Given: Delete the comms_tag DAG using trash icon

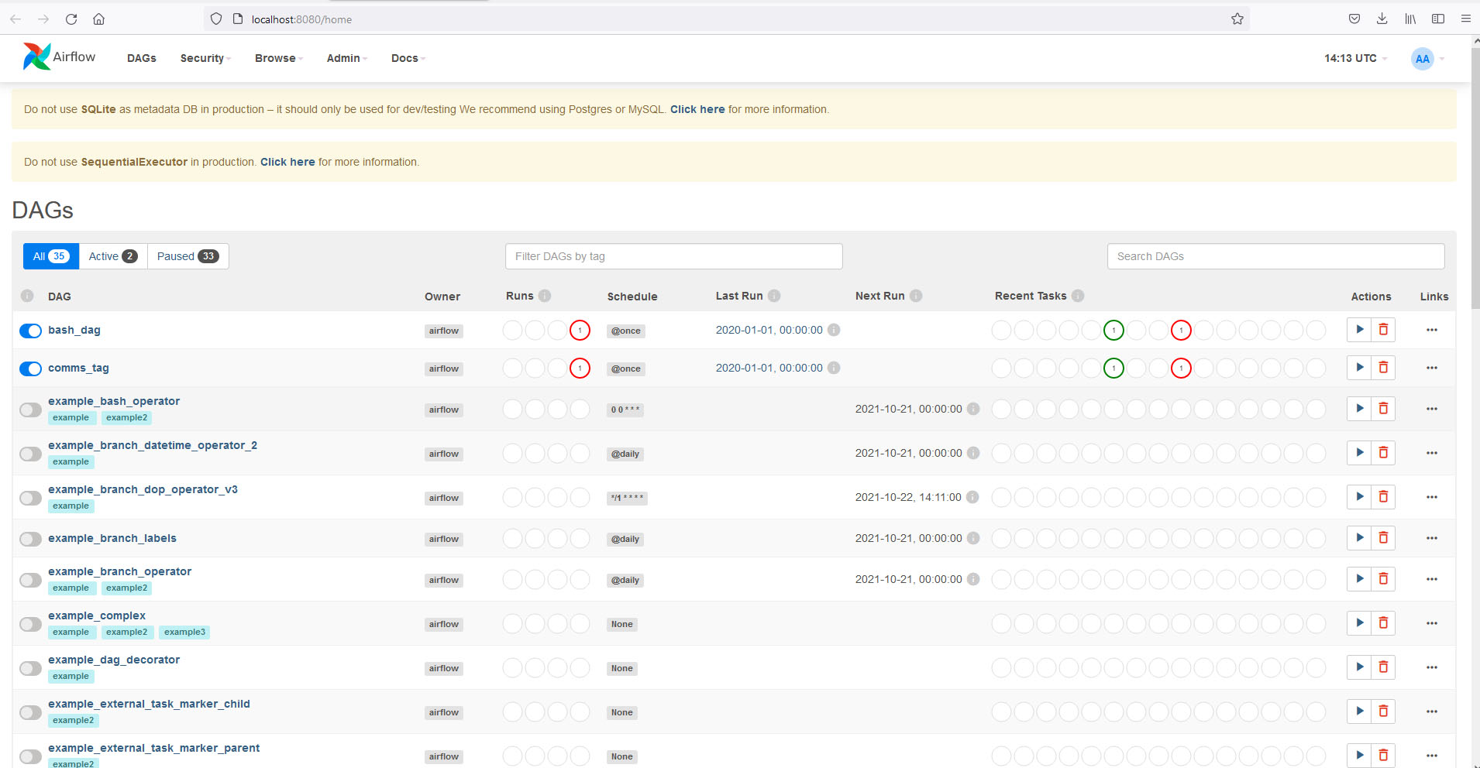Looking at the screenshot, I should [x=1383, y=368].
